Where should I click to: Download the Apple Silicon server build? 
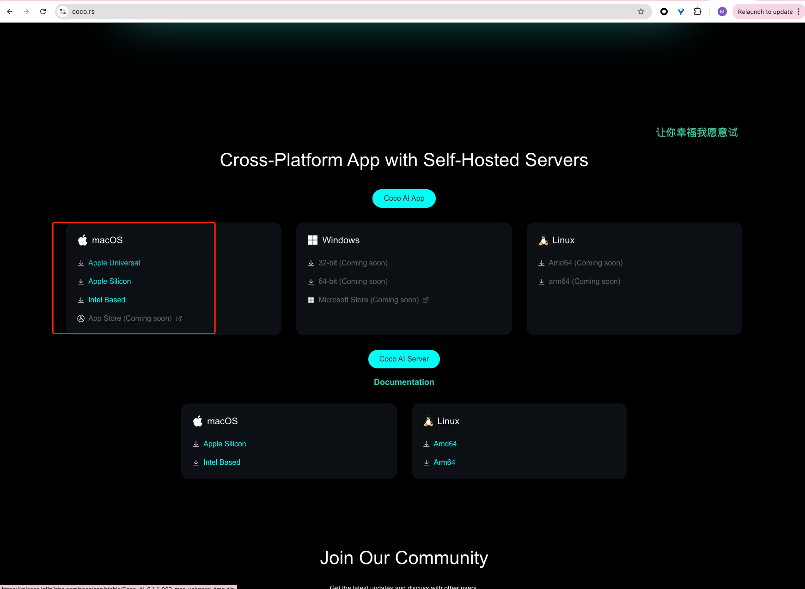coord(225,444)
